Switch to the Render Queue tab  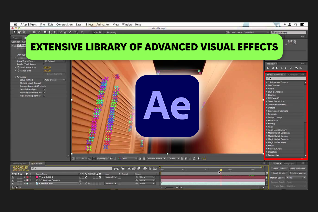pyautogui.click(x=20, y=164)
